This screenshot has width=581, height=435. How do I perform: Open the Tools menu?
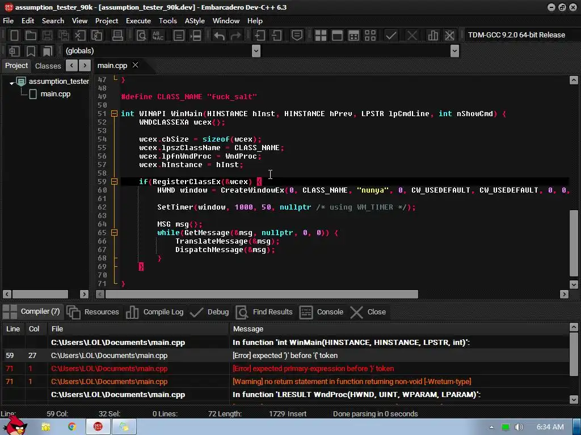(168, 21)
